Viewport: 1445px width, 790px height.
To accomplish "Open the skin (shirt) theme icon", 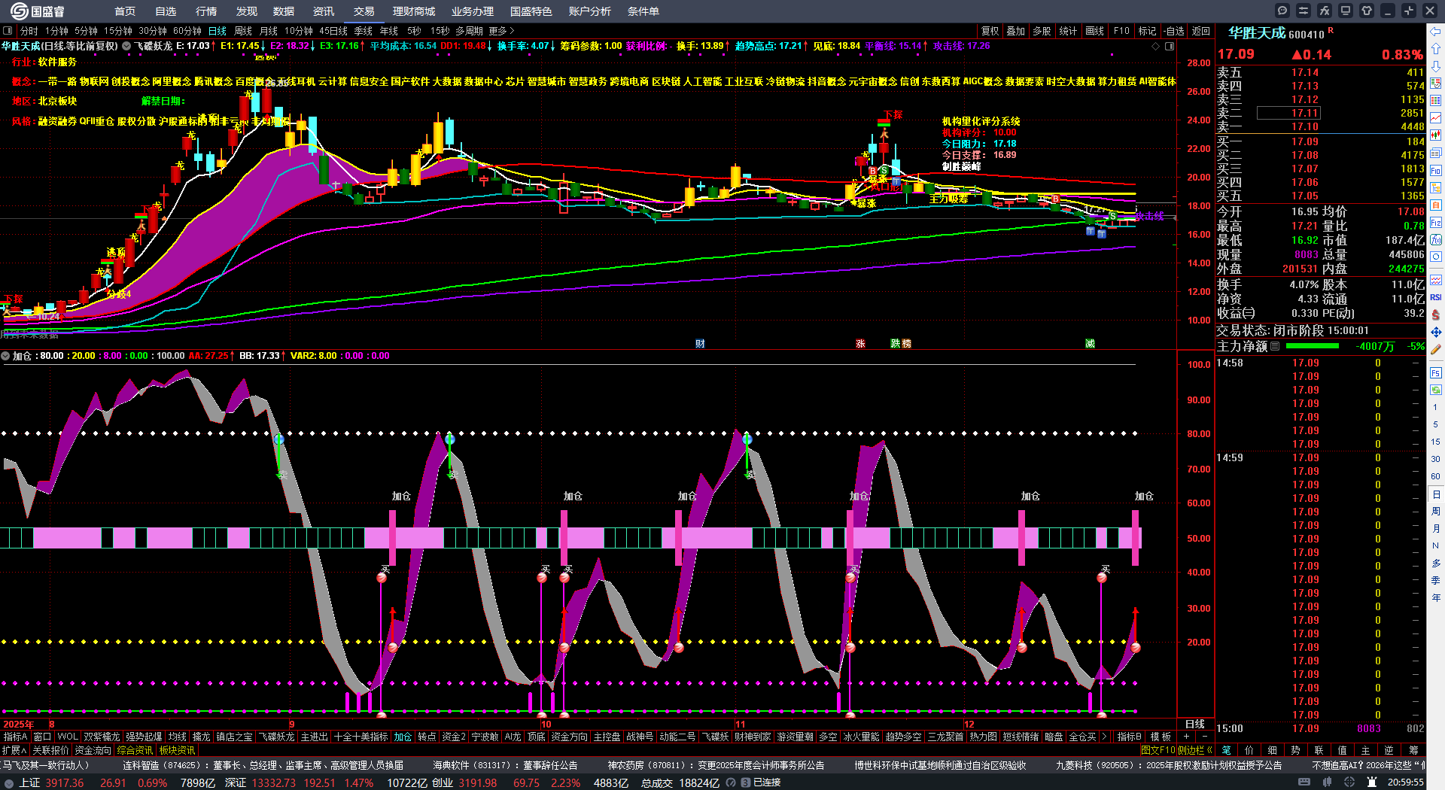I will pyautogui.click(x=1367, y=11).
